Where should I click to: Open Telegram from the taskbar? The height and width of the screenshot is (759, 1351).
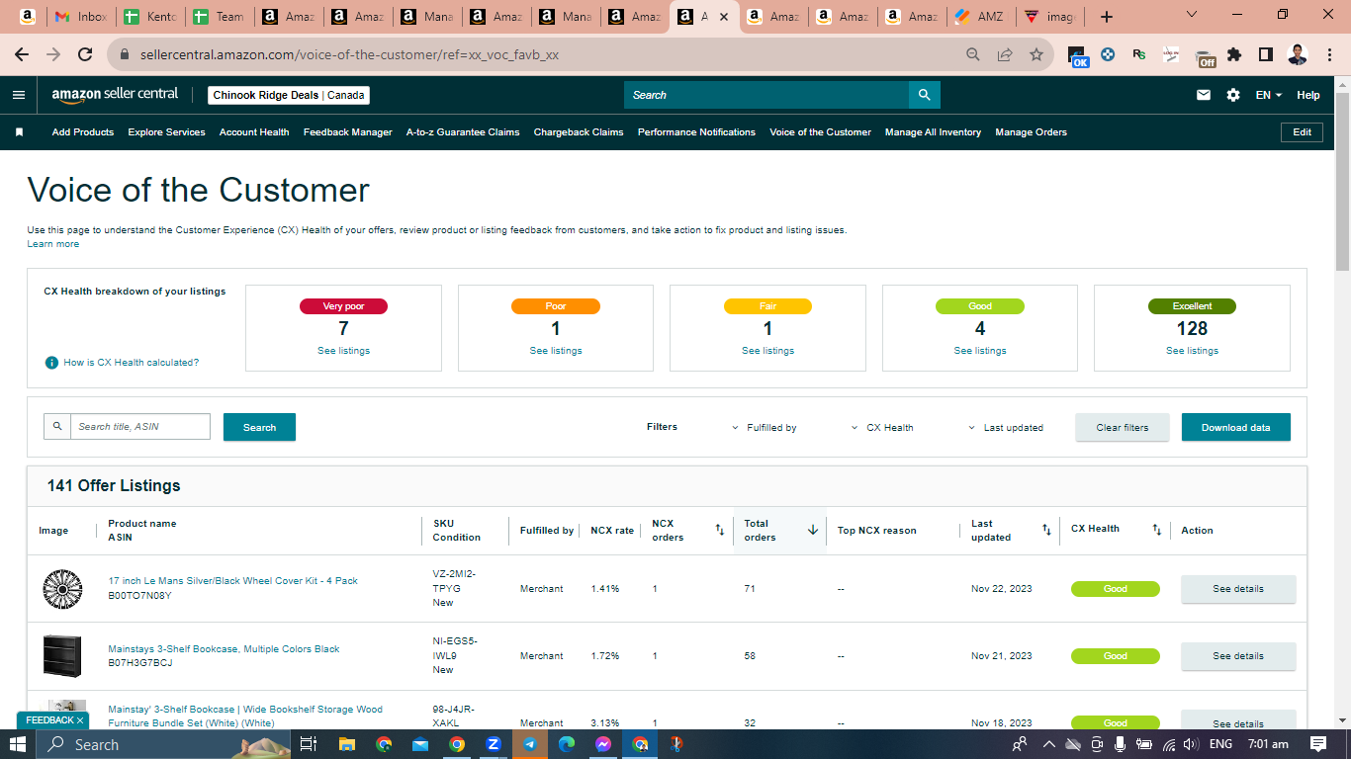tap(530, 744)
